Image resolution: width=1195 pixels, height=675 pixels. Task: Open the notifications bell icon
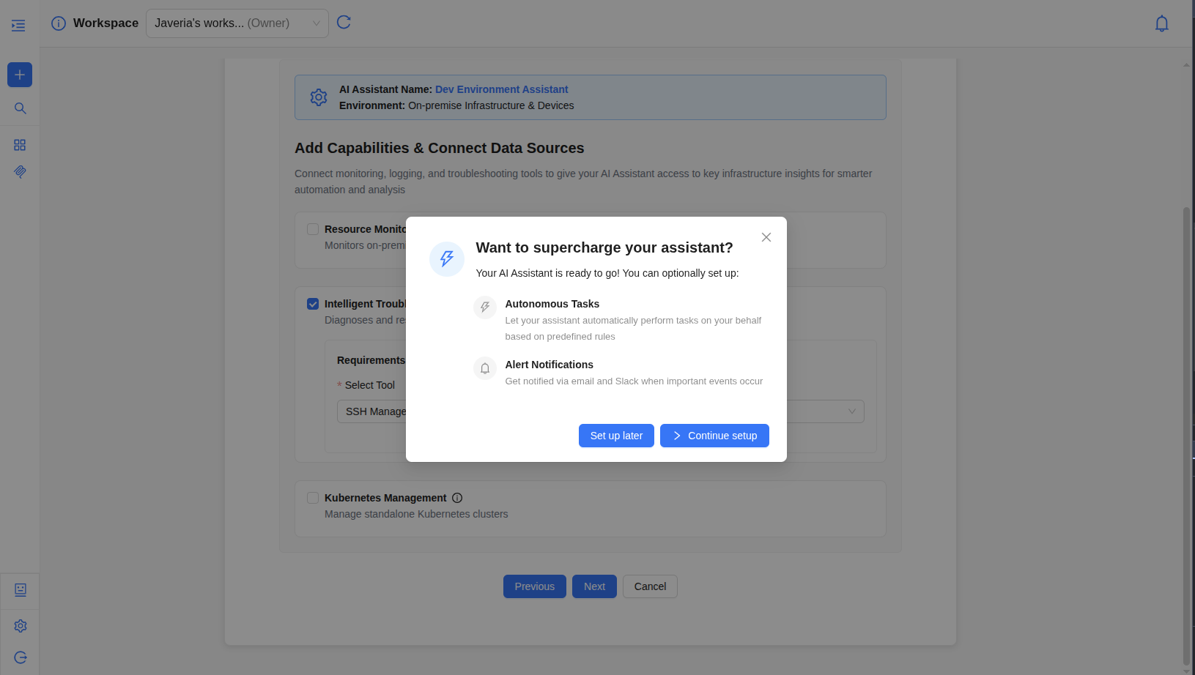1161,23
